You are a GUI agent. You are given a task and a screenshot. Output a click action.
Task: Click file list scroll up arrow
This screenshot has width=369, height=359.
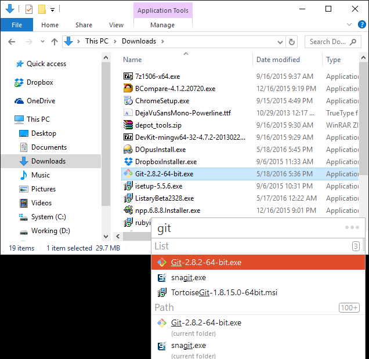click(x=364, y=57)
